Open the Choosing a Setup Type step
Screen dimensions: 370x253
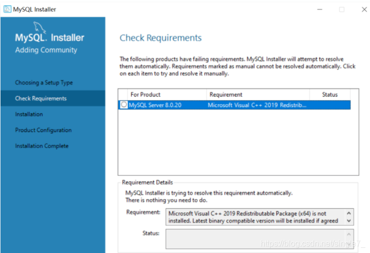(x=44, y=82)
